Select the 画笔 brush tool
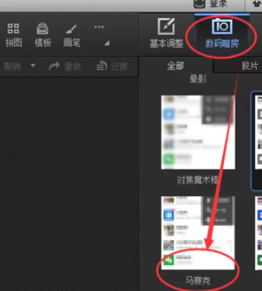 coord(72,35)
